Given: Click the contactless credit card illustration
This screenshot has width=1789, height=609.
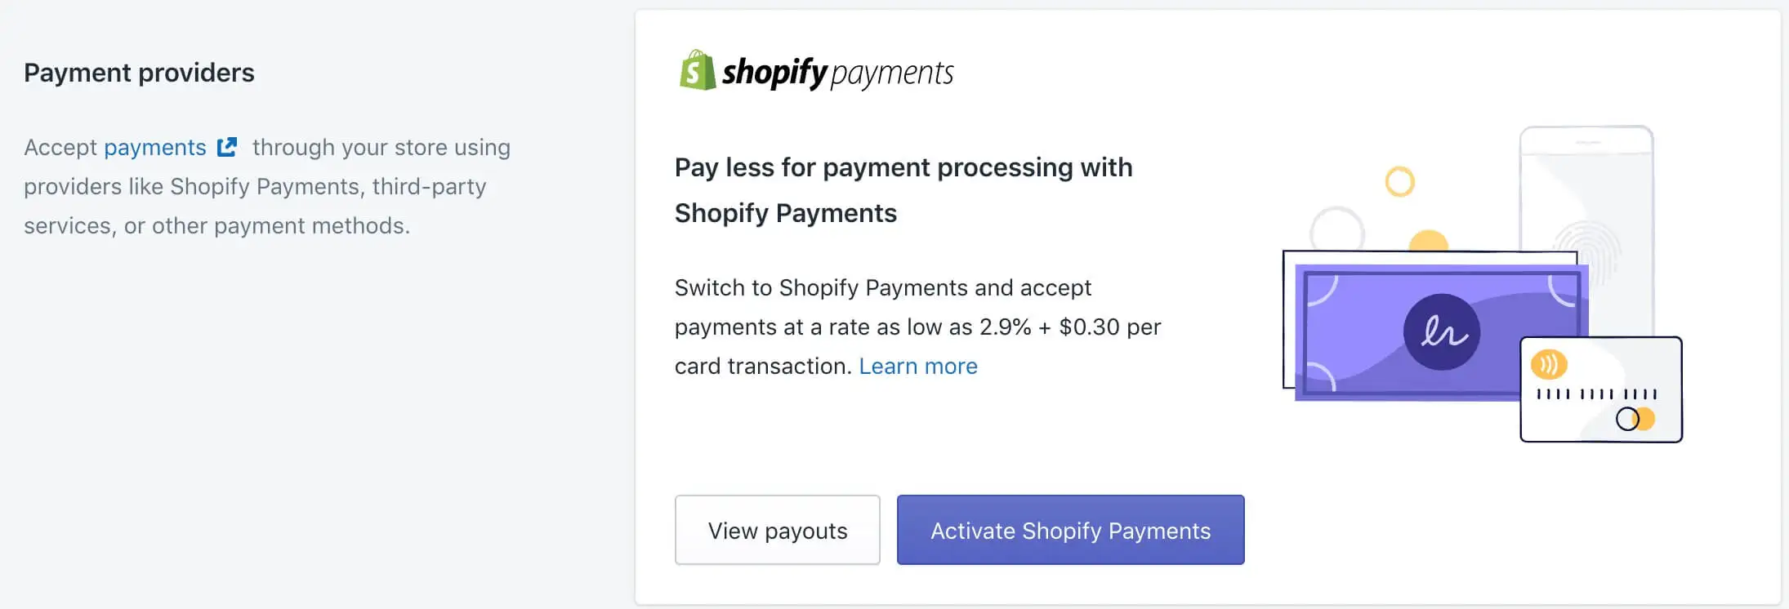Looking at the screenshot, I should point(1599,390).
